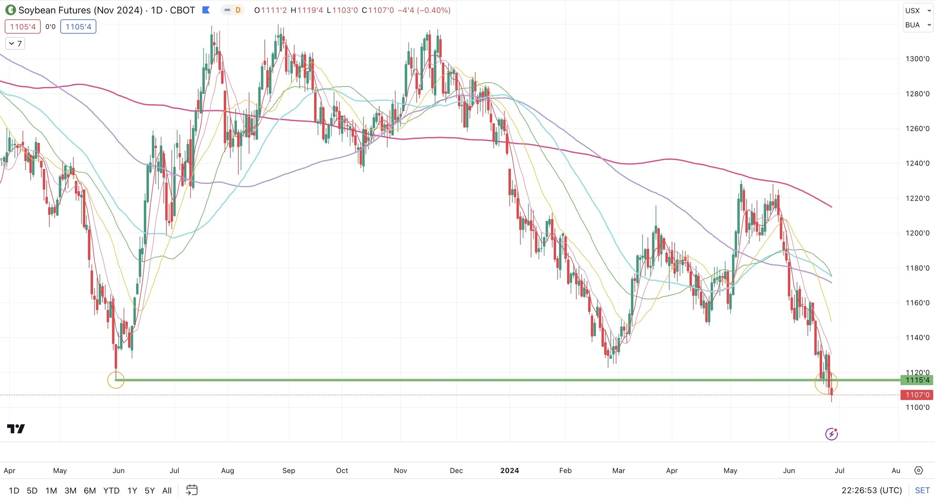Switch to the 5Y time range
935x501 pixels.
coord(150,491)
